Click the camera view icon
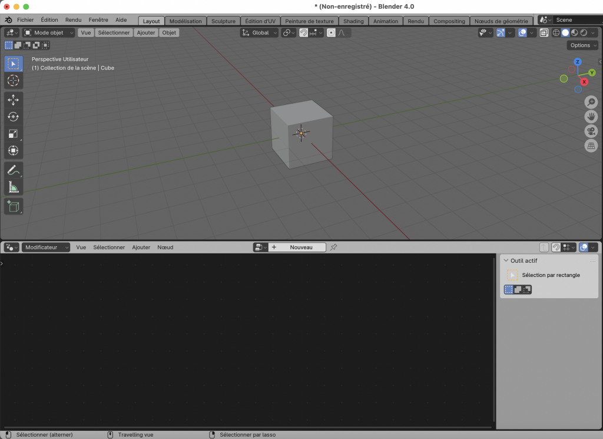Viewport: 603px width, 439px height. (x=591, y=131)
